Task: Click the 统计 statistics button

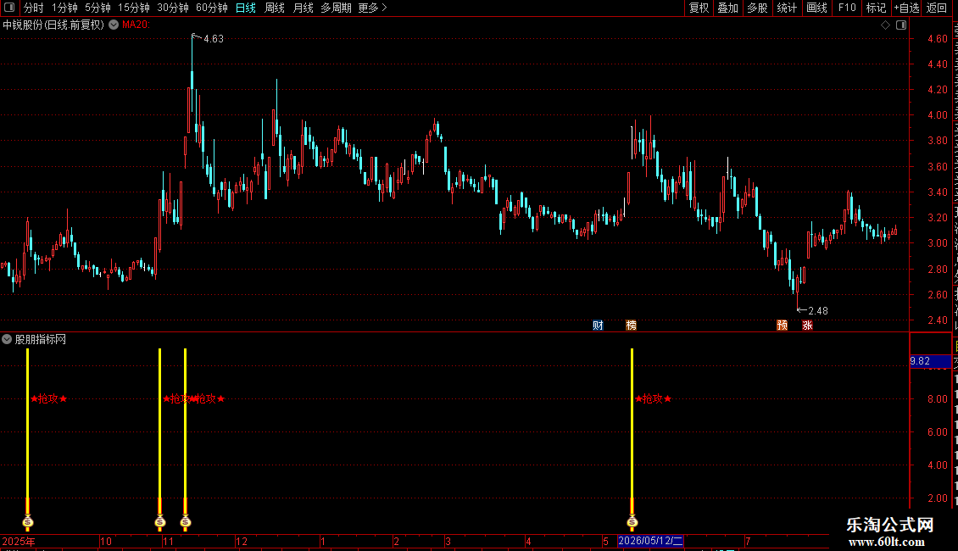Action: click(x=786, y=8)
